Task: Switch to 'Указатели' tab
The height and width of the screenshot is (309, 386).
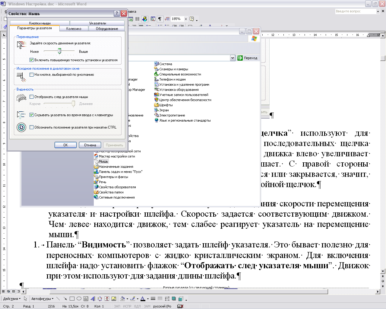Action: tap(97, 23)
